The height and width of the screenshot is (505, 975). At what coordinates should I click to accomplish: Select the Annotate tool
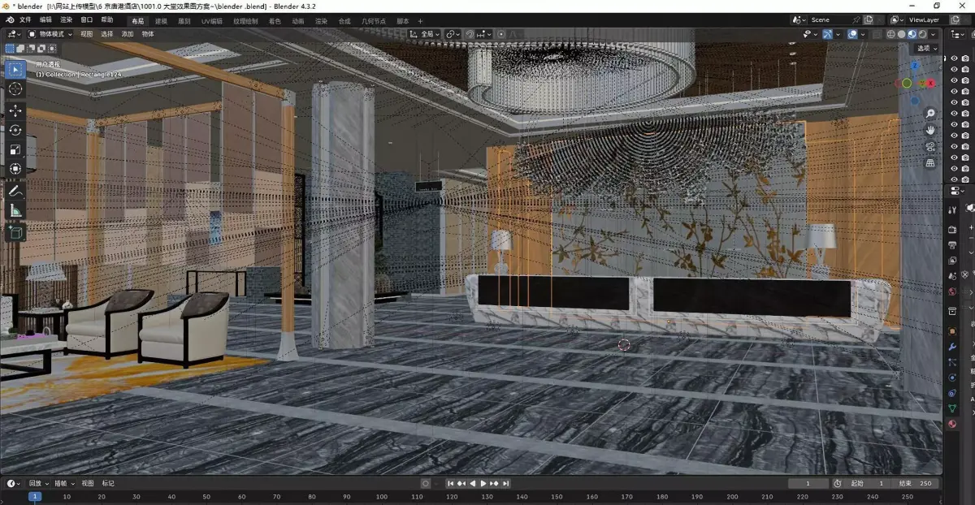(x=15, y=191)
